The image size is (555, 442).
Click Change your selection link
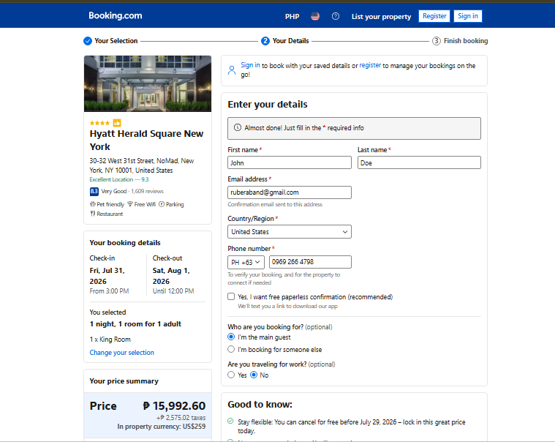click(x=122, y=353)
